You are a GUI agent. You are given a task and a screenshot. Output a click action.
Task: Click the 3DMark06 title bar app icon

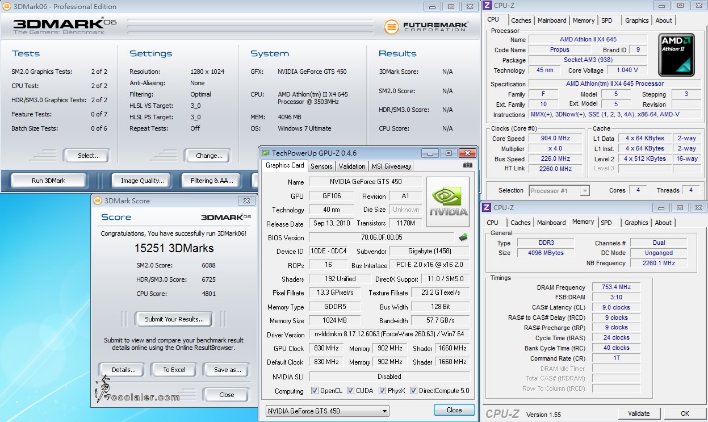point(6,6)
